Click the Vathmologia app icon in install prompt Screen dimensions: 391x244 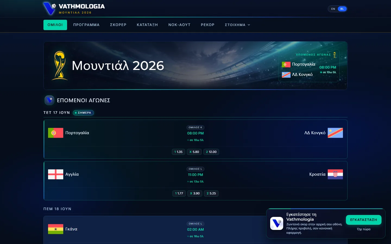[277, 223]
